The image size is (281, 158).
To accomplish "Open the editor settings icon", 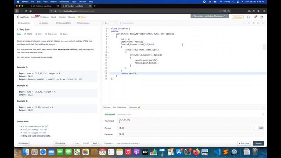I will pos(258,23).
